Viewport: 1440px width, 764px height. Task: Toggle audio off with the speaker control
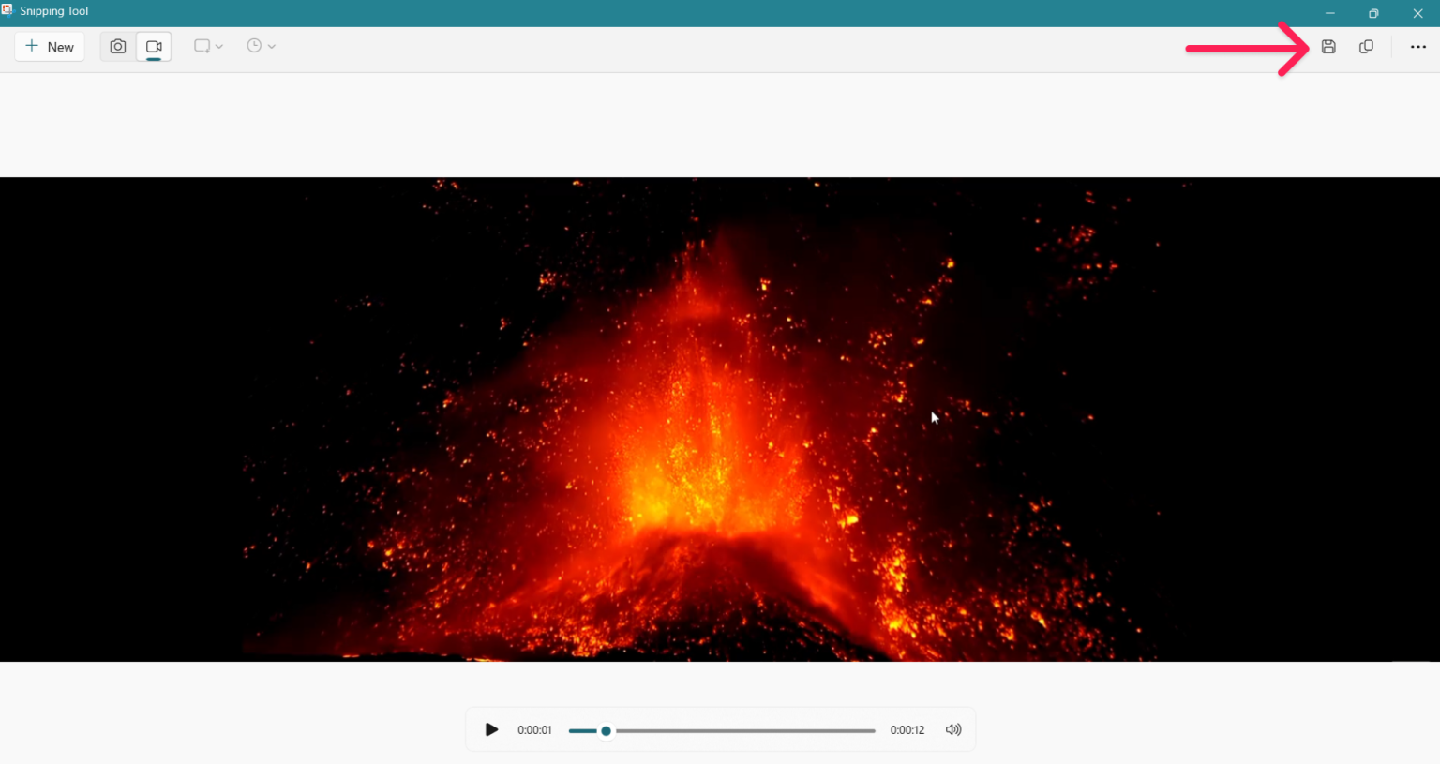click(x=953, y=728)
